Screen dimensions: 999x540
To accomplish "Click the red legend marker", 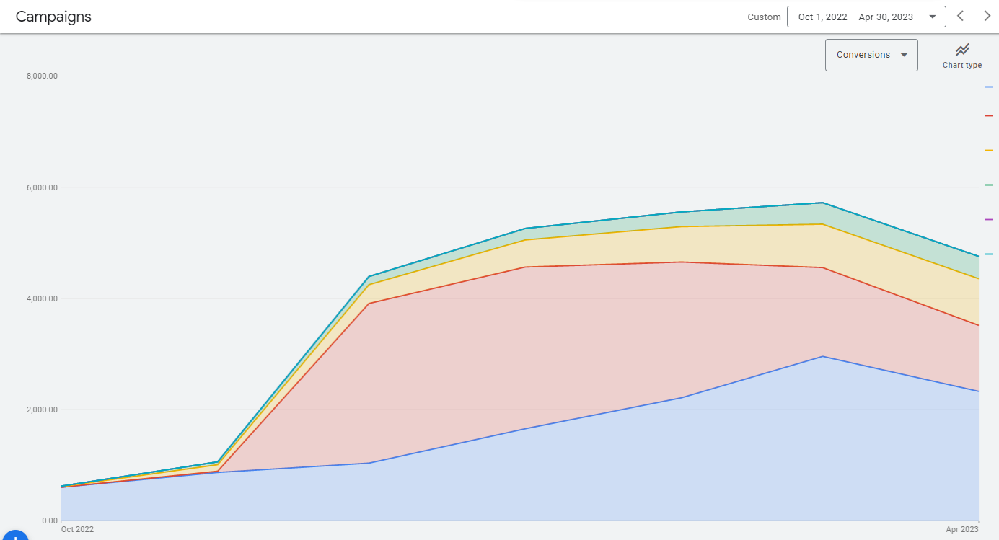I will [988, 115].
